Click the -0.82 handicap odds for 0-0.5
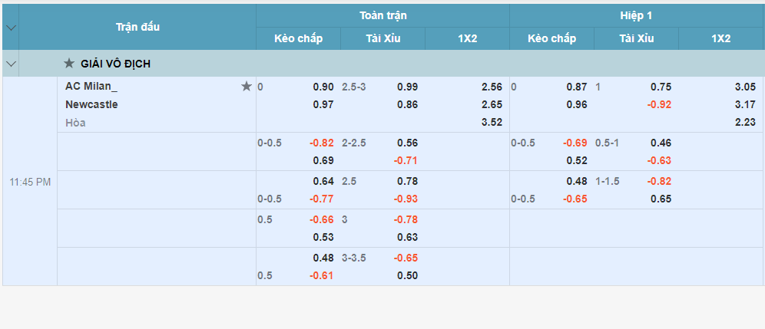The width and height of the screenshot is (765, 329). [x=322, y=143]
